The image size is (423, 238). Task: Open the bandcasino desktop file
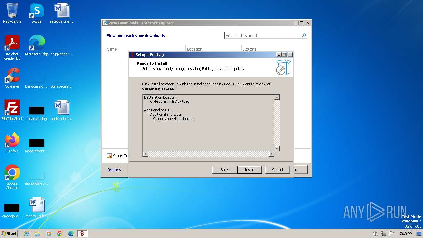[37, 80]
